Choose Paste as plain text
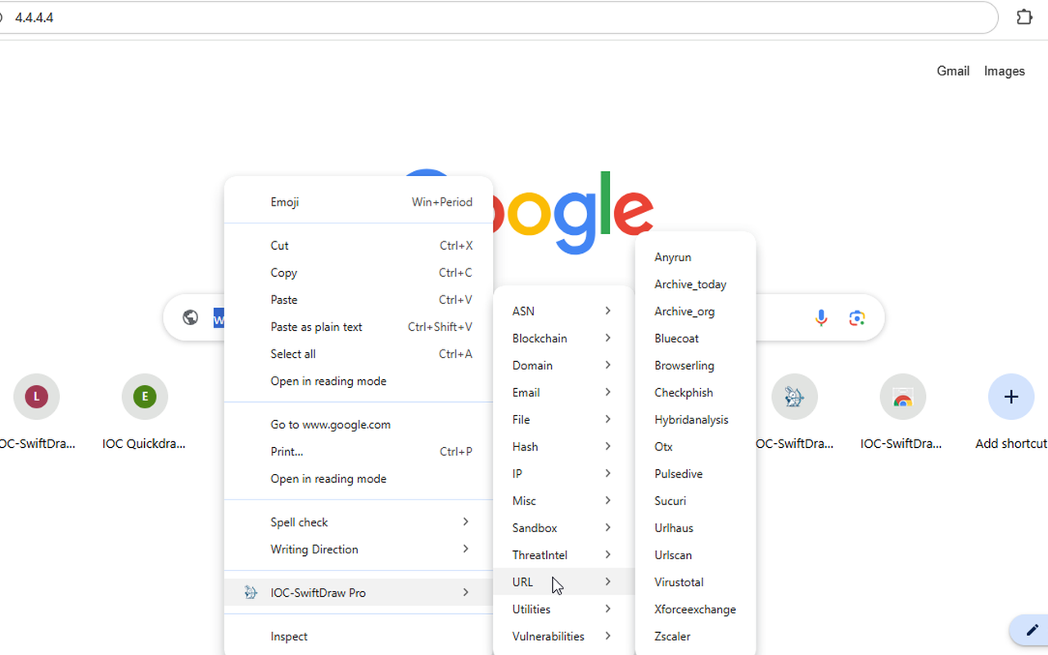The image size is (1048, 655). (x=359, y=327)
